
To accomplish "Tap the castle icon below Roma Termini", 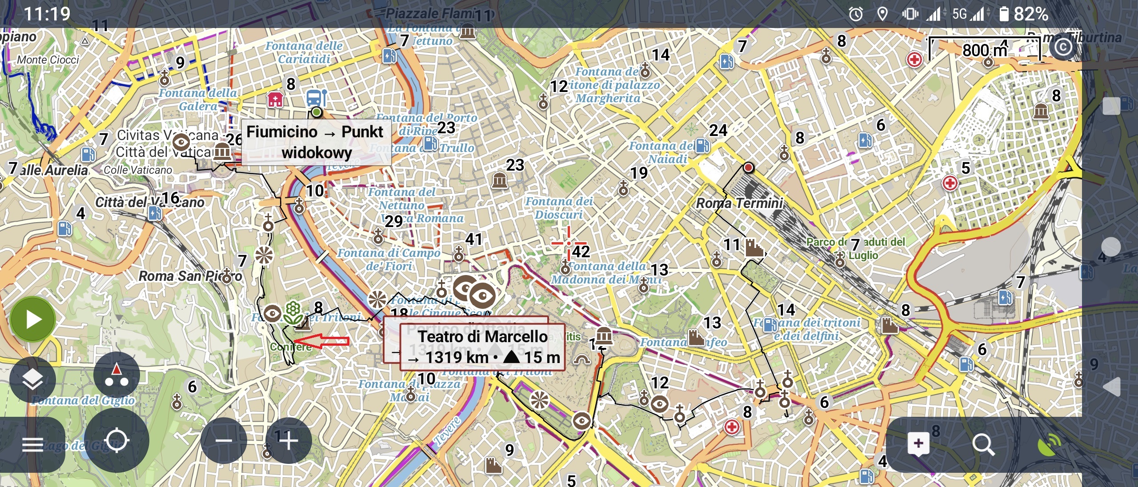I will [x=753, y=247].
